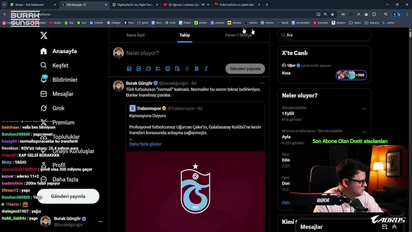Open the 1 Eylül trending topic

coord(288,113)
